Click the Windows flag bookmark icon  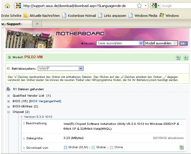[x=162, y=15]
